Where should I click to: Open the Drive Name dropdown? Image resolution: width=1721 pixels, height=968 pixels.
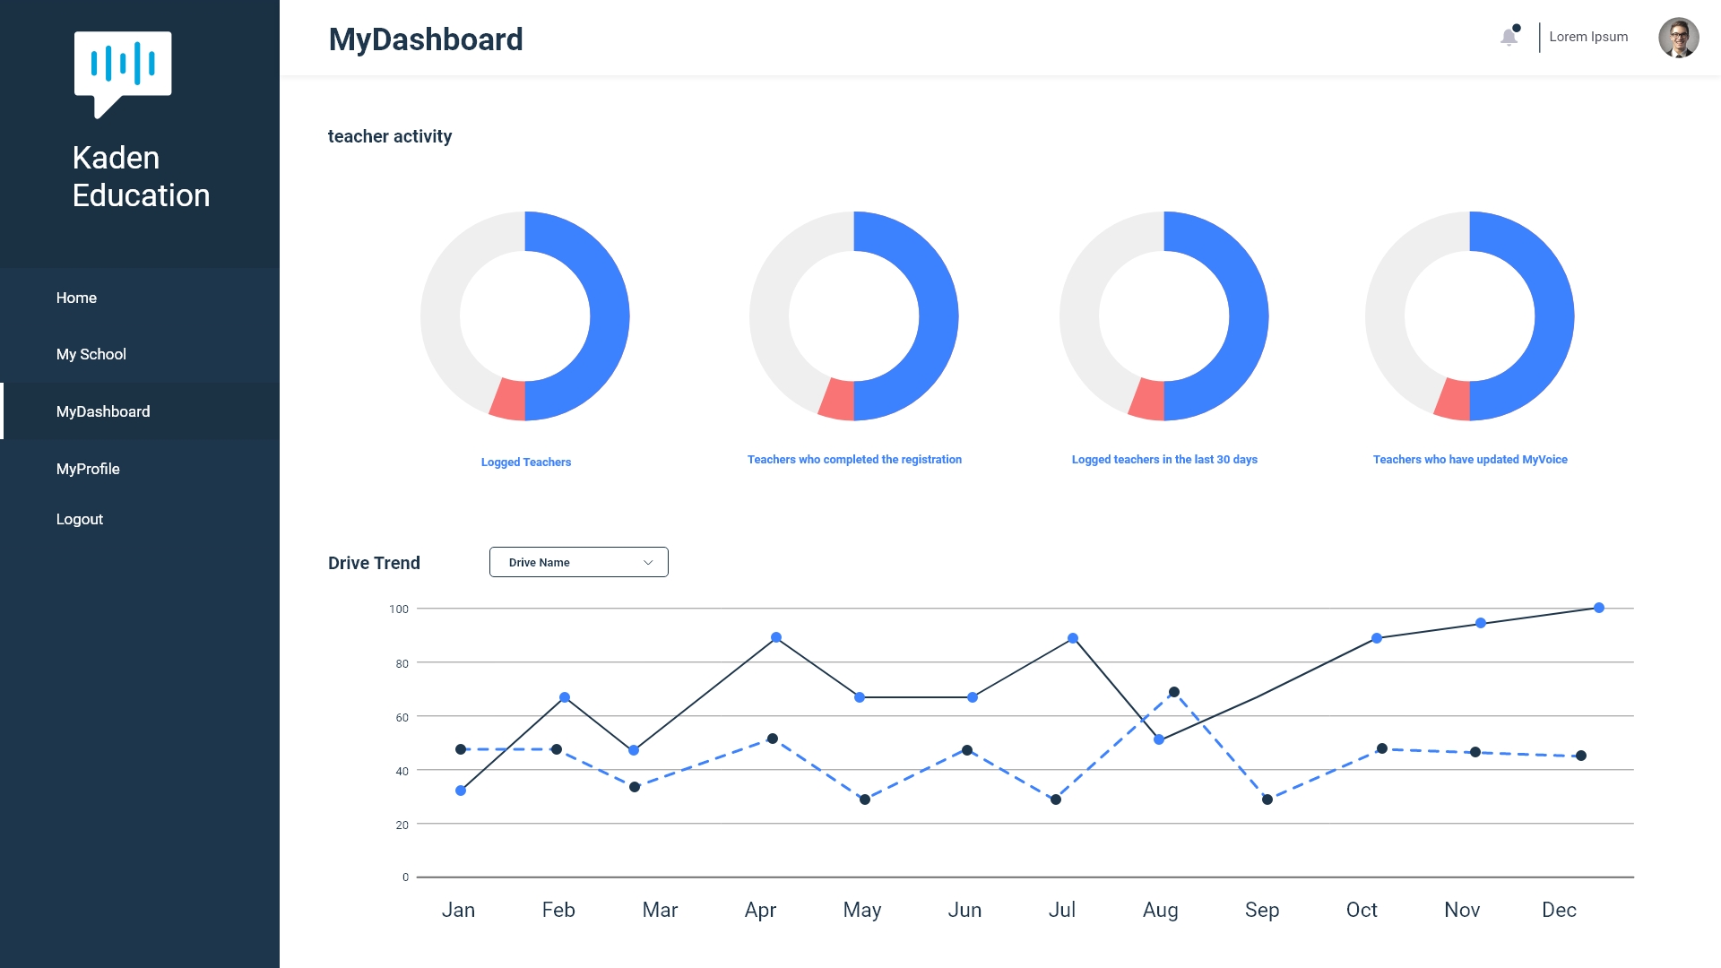[578, 562]
